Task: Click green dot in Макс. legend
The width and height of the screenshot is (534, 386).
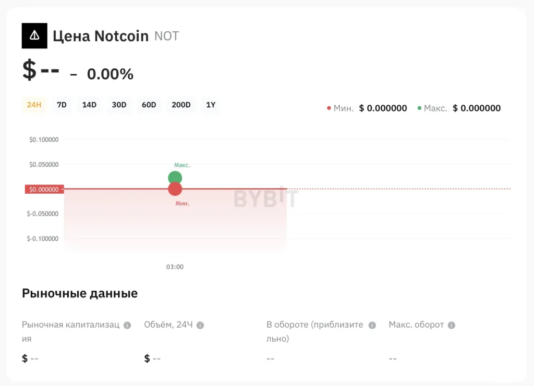Action: click(420, 108)
